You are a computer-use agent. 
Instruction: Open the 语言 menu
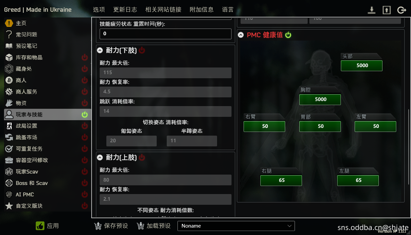point(228,9)
